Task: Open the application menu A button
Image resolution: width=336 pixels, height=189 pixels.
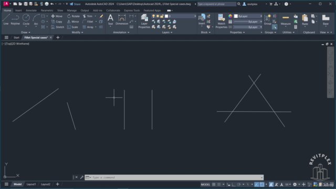Action: pos(6,4)
